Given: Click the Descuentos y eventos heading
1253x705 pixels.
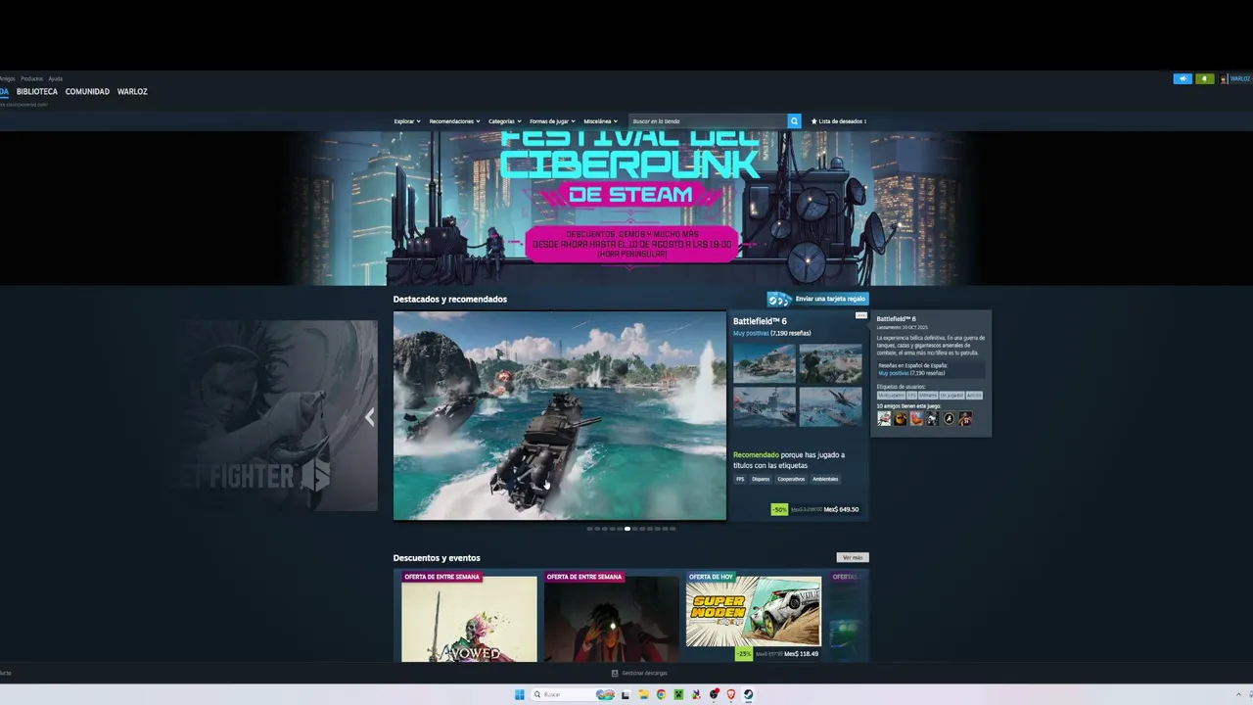Looking at the screenshot, I should (437, 558).
